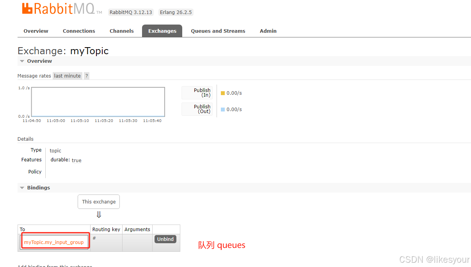The height and width of the screenshot is (267, 471).
Task: Click the 'durable: true' feature text
Action: coord(66,160)
